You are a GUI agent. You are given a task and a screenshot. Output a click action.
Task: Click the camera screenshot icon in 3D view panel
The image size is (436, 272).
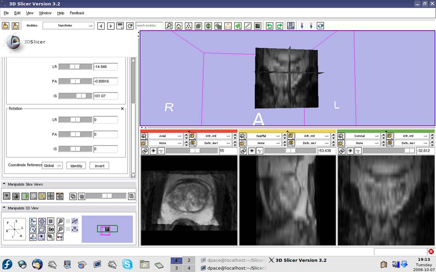pyautogui.click(x=51, y=229)
